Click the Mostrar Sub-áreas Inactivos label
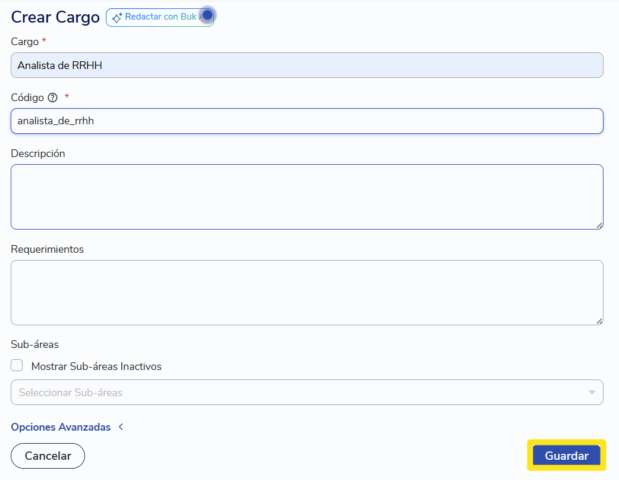619x480 pixels. (x=96, y=366)
